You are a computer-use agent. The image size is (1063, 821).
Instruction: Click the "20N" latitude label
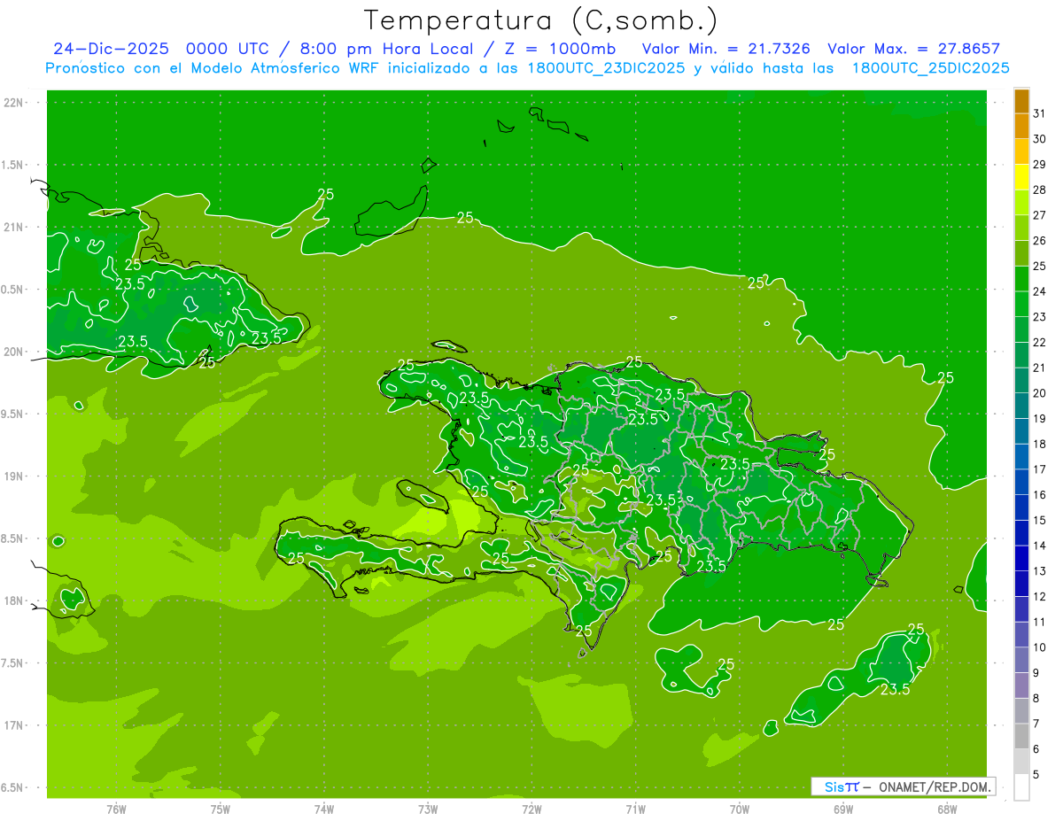[x=13, y=352]
